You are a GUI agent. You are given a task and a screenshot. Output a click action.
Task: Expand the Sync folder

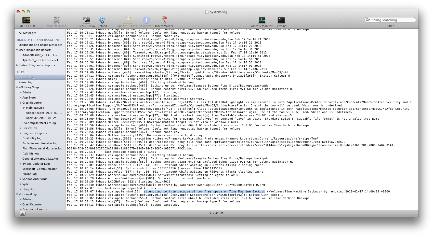(x=21, y=184)
